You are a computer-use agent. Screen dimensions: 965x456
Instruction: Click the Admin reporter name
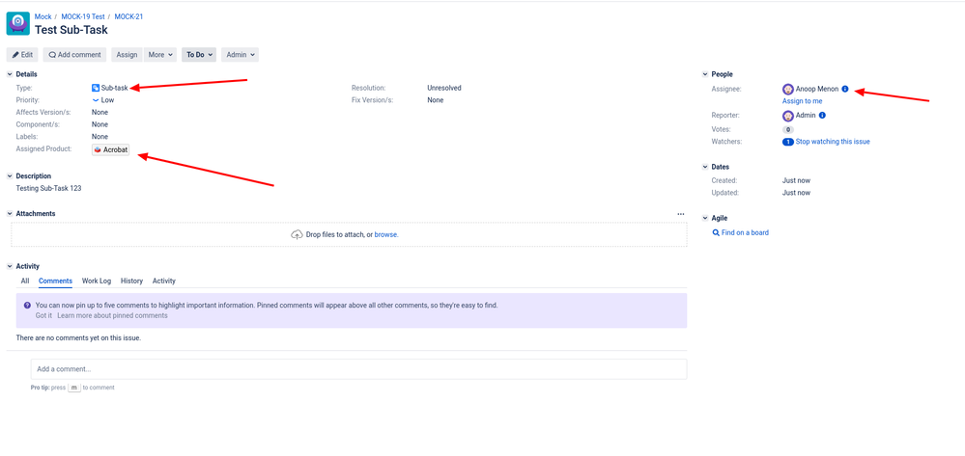tap(806, 116)
